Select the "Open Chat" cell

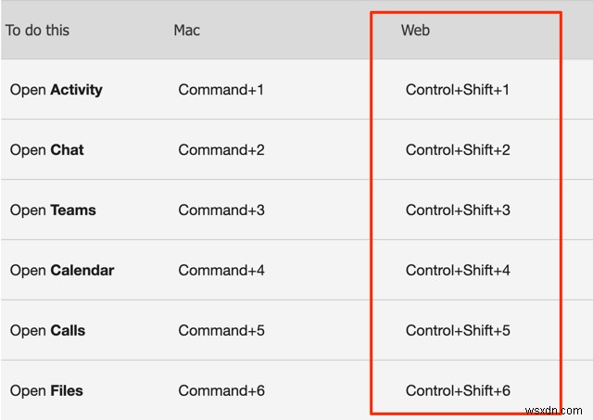pos(46,150)
